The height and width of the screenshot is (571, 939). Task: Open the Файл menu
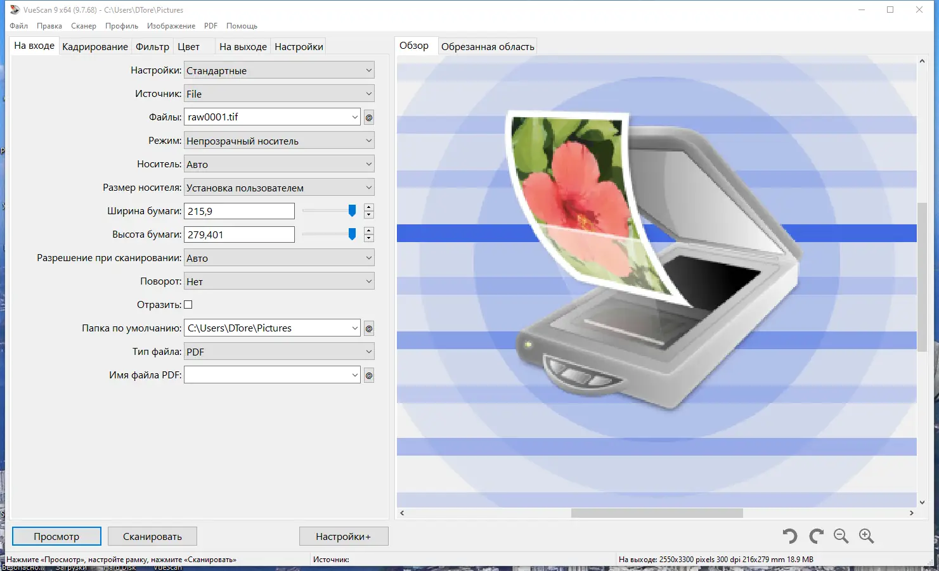(x=19, y=26)
